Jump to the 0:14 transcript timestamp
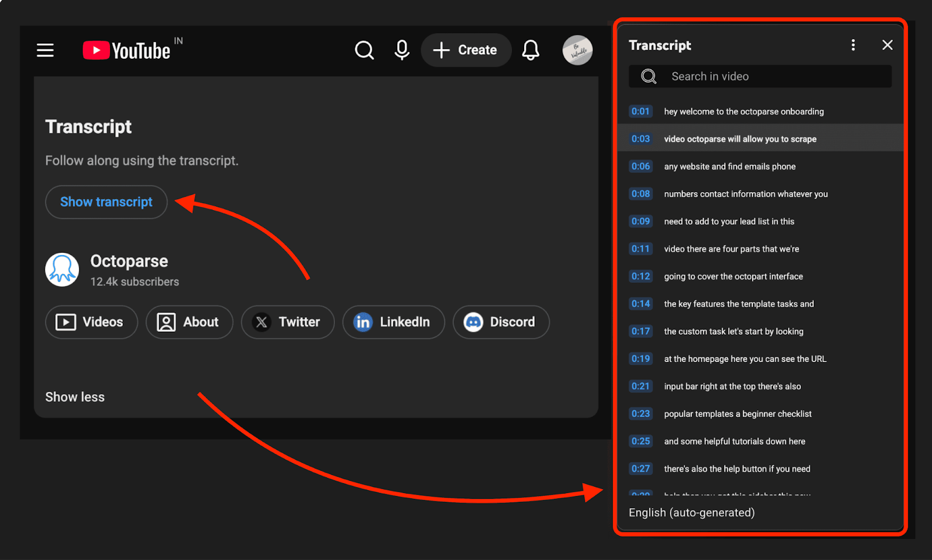Image resolution: width=932 pixels, height=560 pixels. (x=641, y=303)
